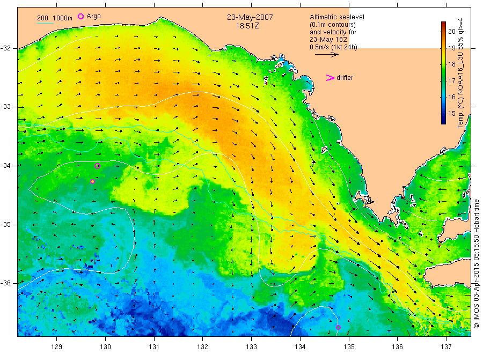
Task: Click the '23-May-2007' date text
Action: (x=250, y=17)
